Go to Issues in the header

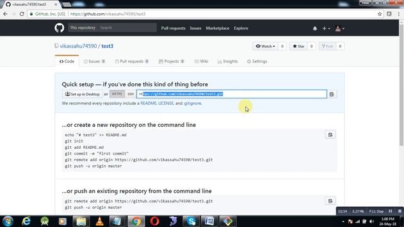pos(196,28)
